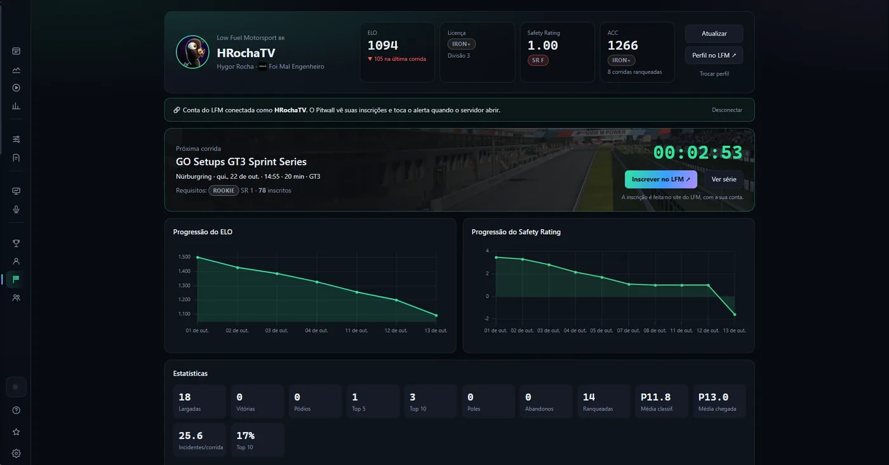Click the ACC rating value 1266
This screenshot has width=889, height=465.
(623, 46)
